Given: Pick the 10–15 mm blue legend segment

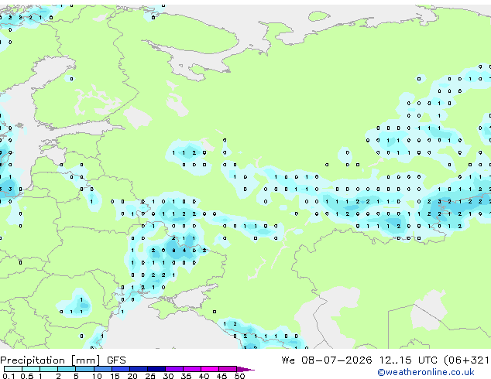Looking at the screenshot, I should (x=102, y=369).
